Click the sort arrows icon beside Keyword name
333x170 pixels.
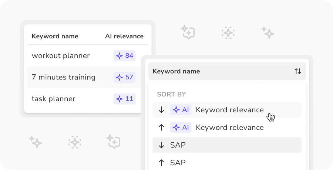[x=297, y=71]
